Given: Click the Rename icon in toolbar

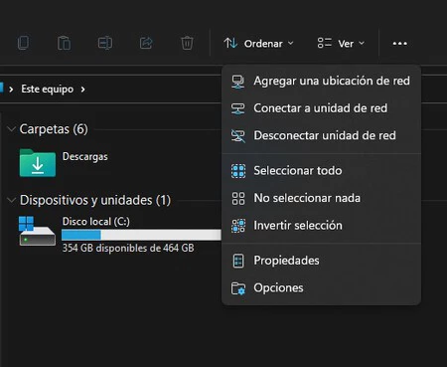Looking at the screenshot, I should coord(105,43).
